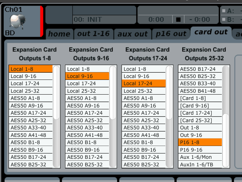Choose Local 25-32 for Outputs 17-24
This screenshot has height=182, width=242.
144,91
